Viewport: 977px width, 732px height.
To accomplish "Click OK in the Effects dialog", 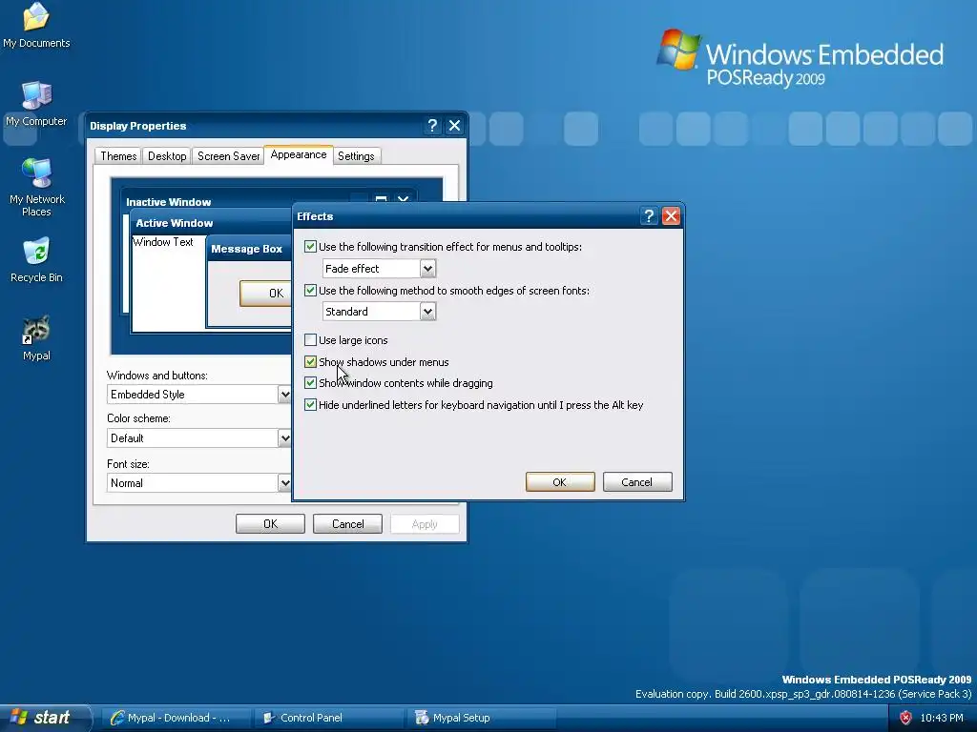I will (x=559, y=481).
